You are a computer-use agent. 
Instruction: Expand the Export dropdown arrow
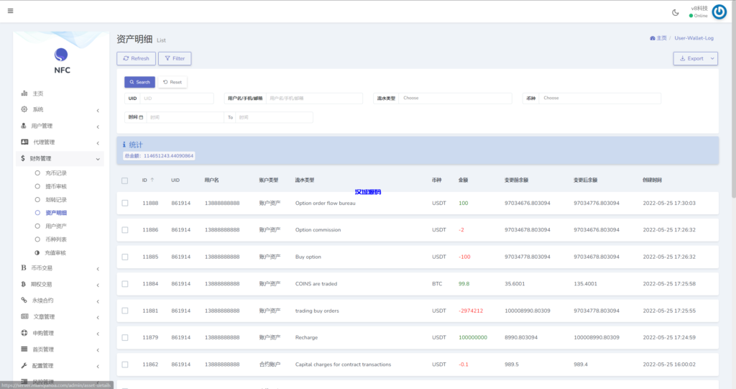point(712,58)
